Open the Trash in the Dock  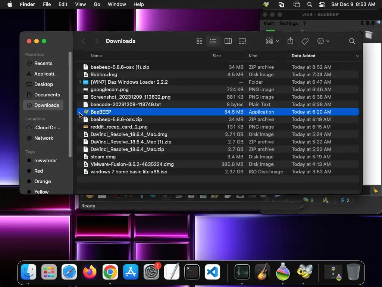click(353, 272)
